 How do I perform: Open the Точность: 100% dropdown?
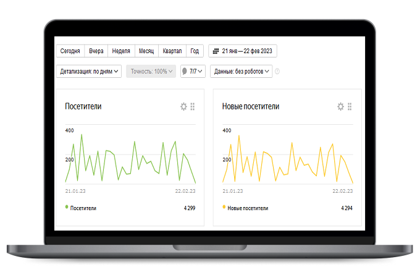(151, 71)
